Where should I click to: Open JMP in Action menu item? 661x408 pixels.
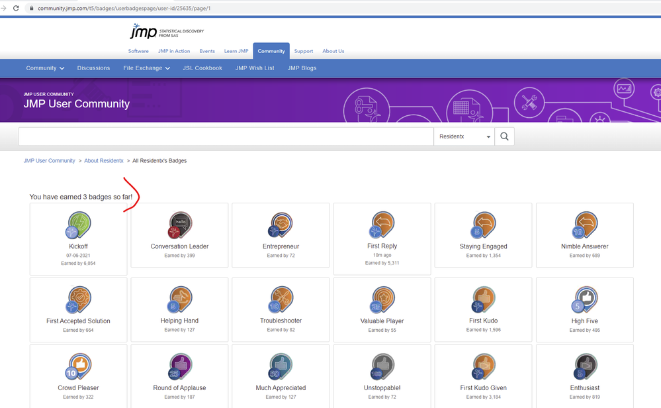point(174,51)
